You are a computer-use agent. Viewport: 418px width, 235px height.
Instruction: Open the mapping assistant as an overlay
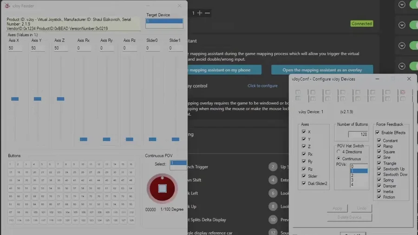(x=322, y=70)
